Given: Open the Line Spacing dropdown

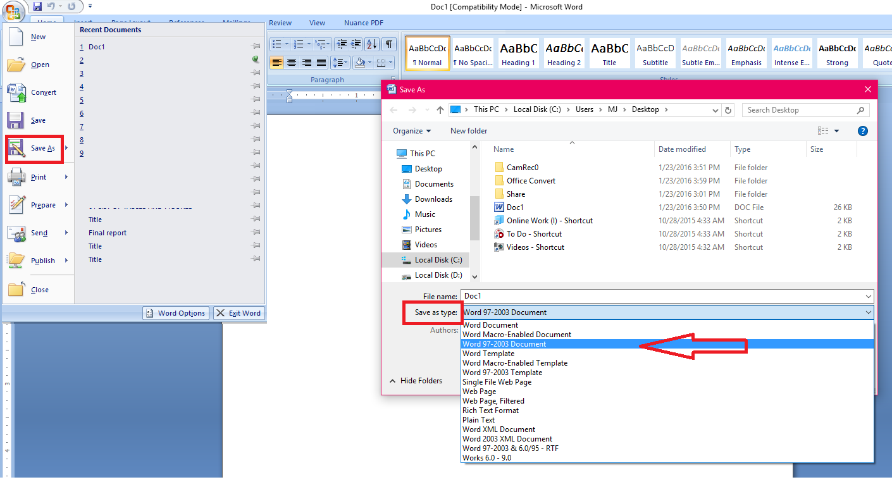Looking at the screenshot, I should [341, 62].
